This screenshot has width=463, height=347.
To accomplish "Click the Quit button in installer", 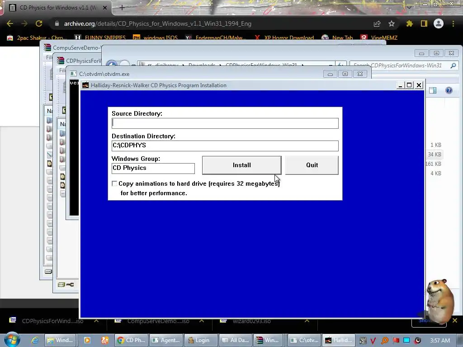I will point(312,165).
